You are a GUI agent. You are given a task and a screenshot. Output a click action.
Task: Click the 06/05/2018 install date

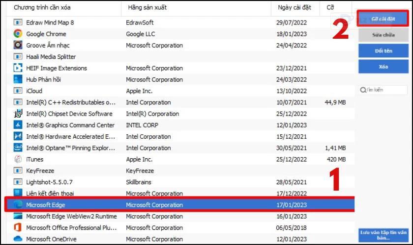pos(291,228)
